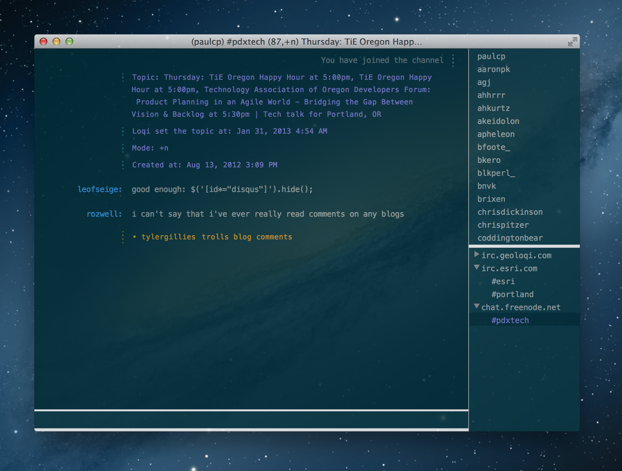Collapse the irc.esri.com server tree
622x471 pixels.
point(476,267)
